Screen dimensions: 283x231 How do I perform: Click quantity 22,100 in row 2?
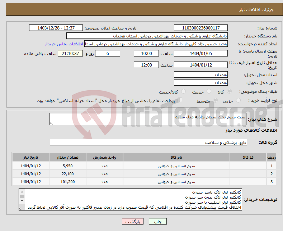[67, 174]
